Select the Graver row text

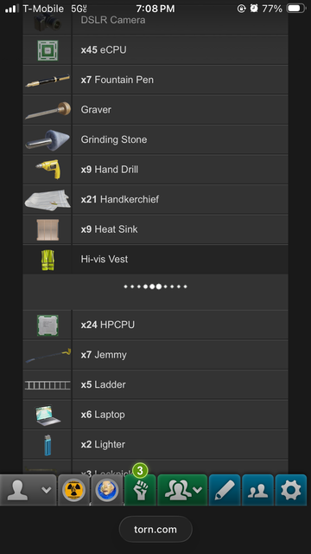[96, 110]
